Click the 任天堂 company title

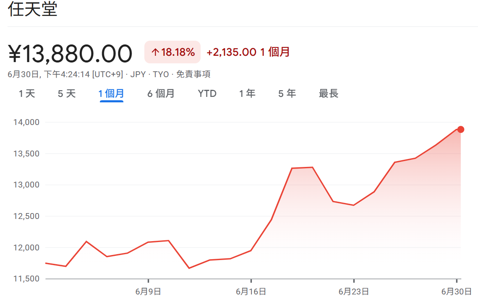tap(32, 10)
